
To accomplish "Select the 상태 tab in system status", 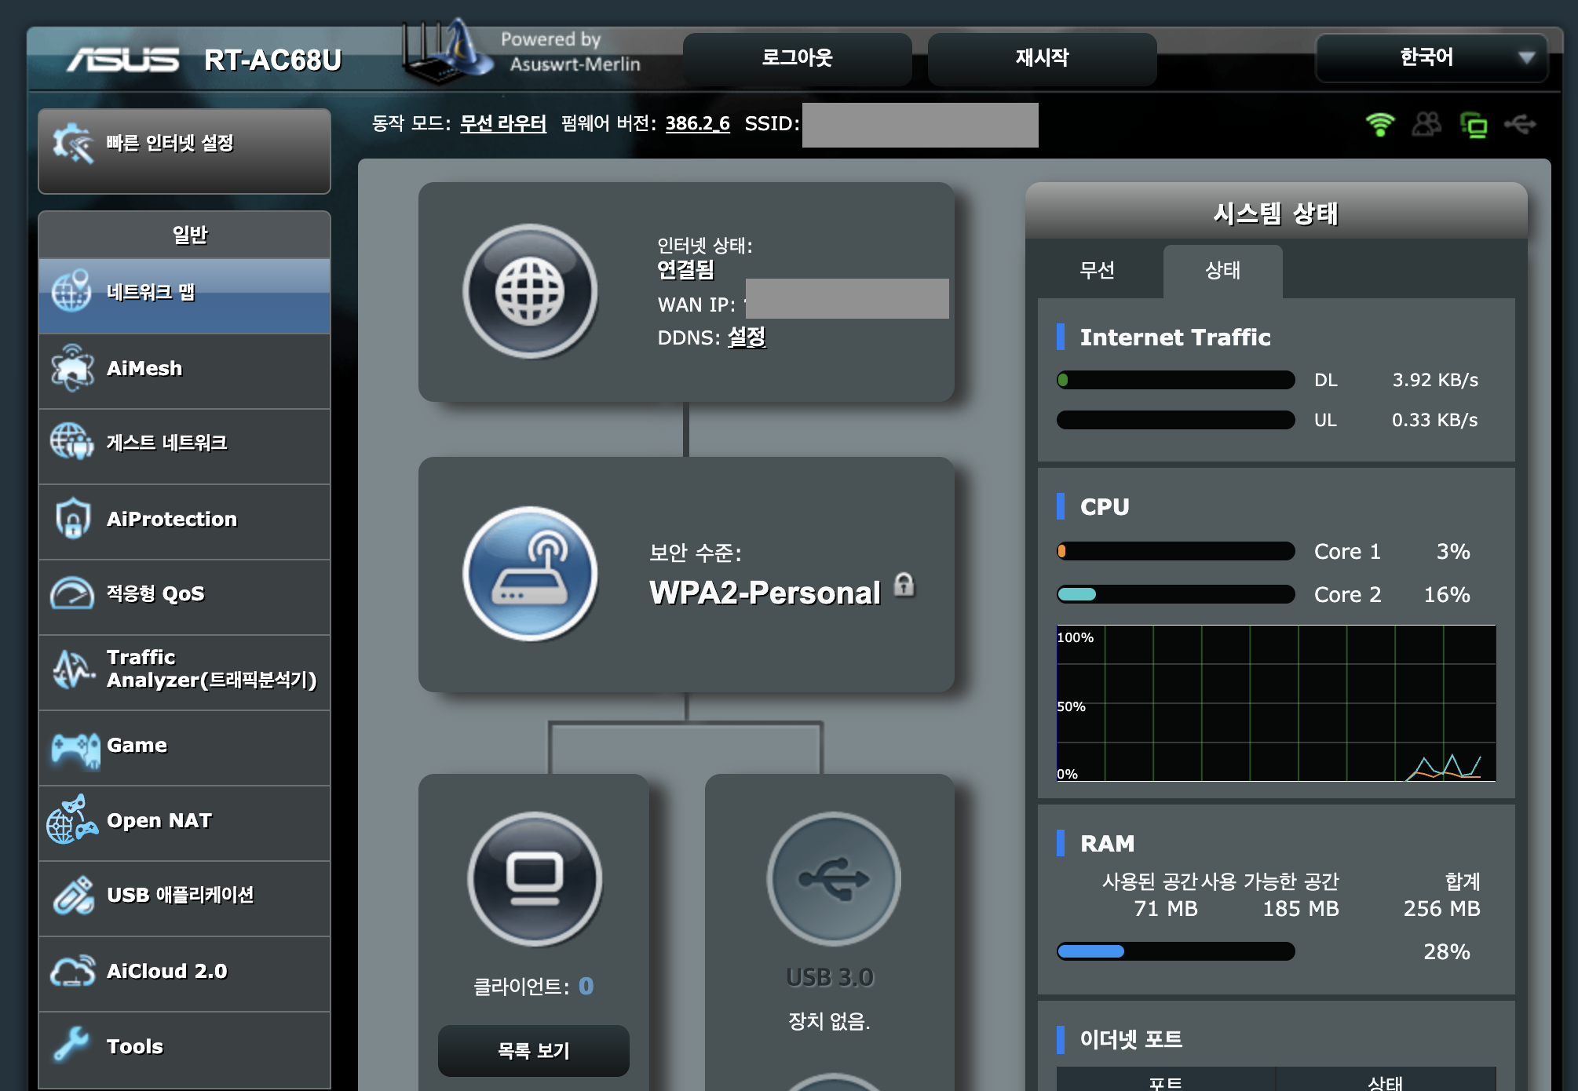I will coord(1222,271).
